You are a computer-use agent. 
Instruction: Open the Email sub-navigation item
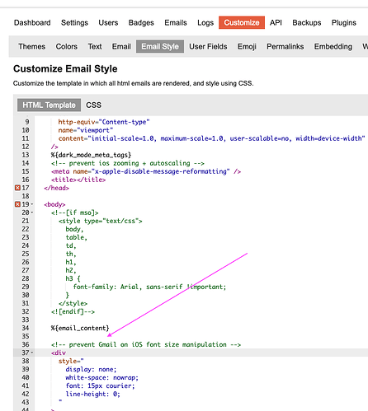point(121,46)
